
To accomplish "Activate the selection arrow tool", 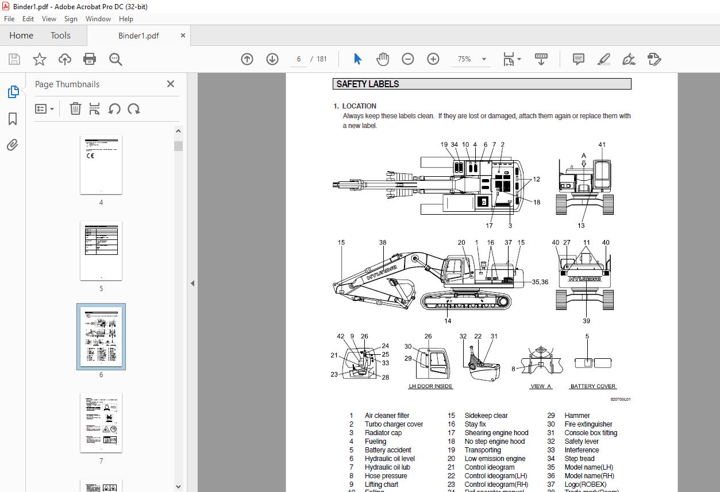I will coord(357,59).
